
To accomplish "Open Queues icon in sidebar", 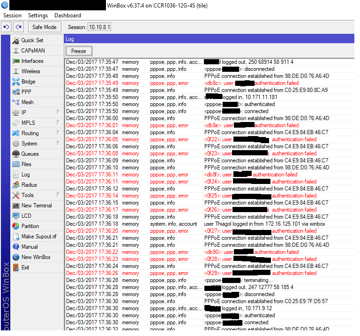I will point(16,154).
